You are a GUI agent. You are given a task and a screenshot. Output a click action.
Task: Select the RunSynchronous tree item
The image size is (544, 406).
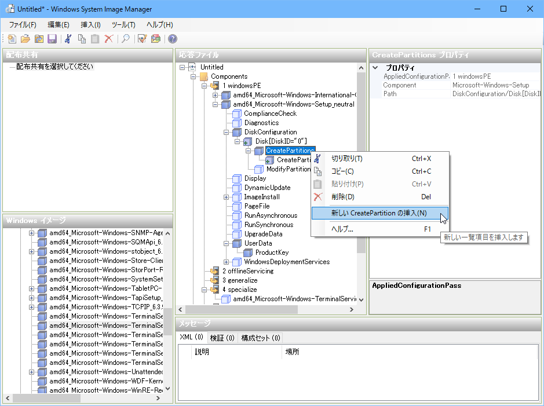(269, 225)
